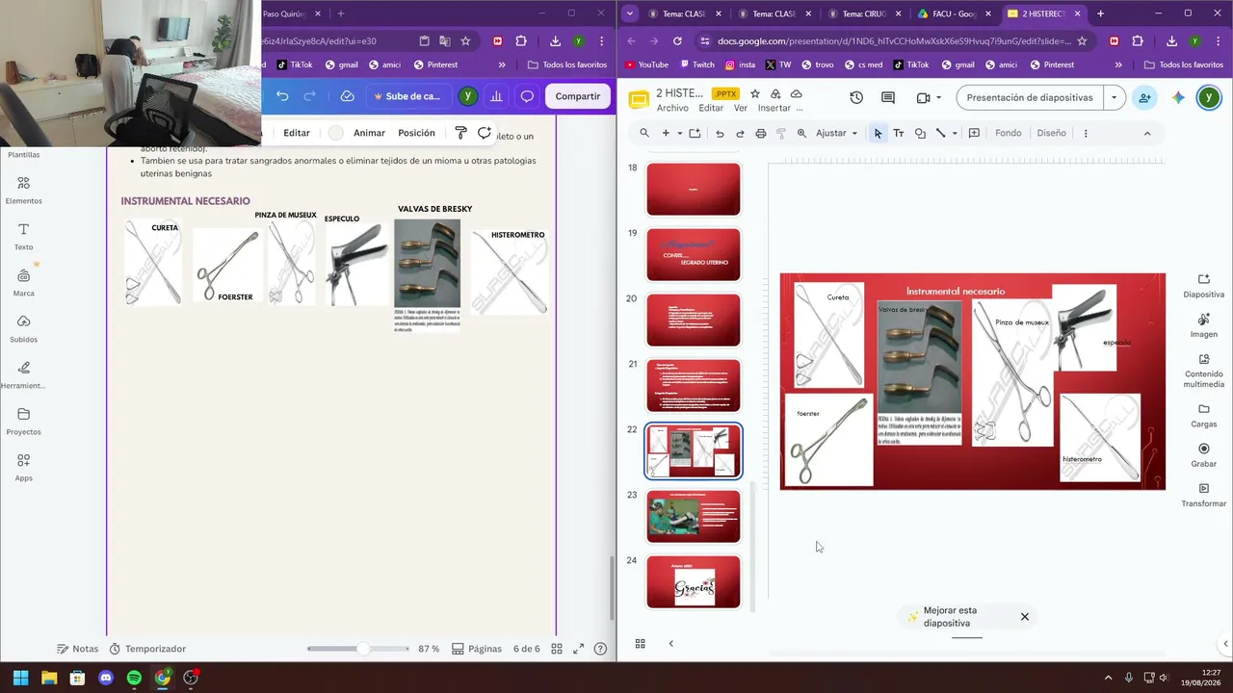Viewport: 1233px width, 693px height.
Task: Open the Windows Start menu
Action: tap(20, 678)
